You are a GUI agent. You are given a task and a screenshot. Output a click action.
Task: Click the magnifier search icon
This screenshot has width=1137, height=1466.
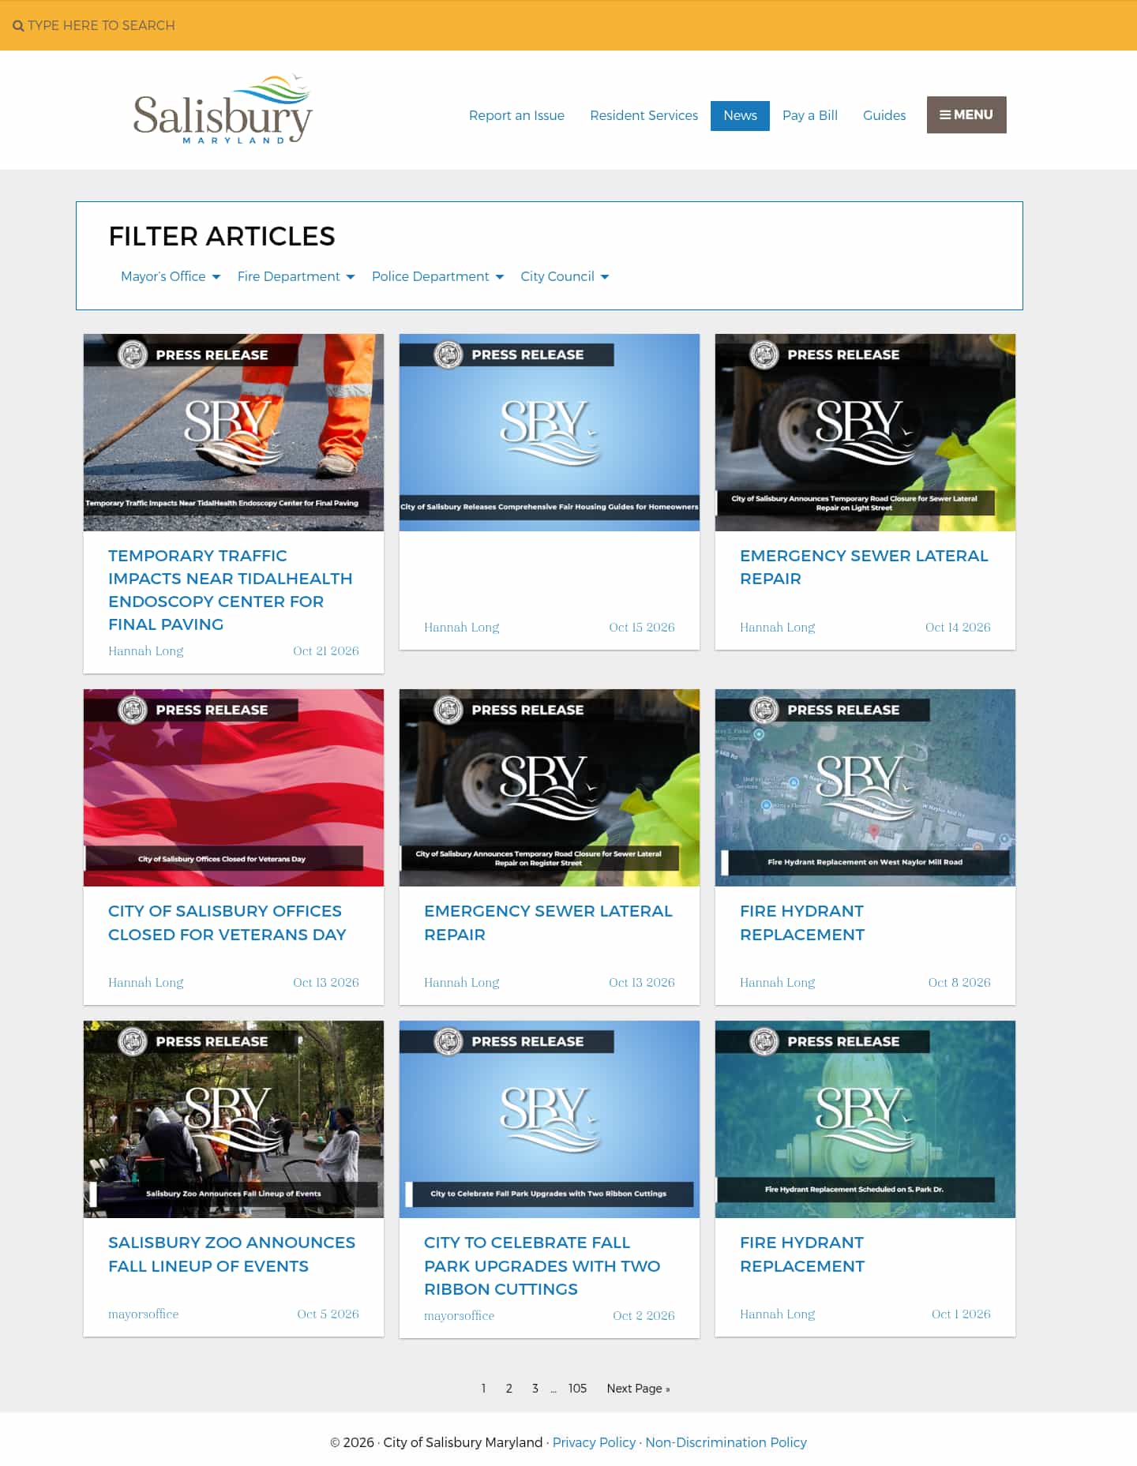click(x=18, y=26)
